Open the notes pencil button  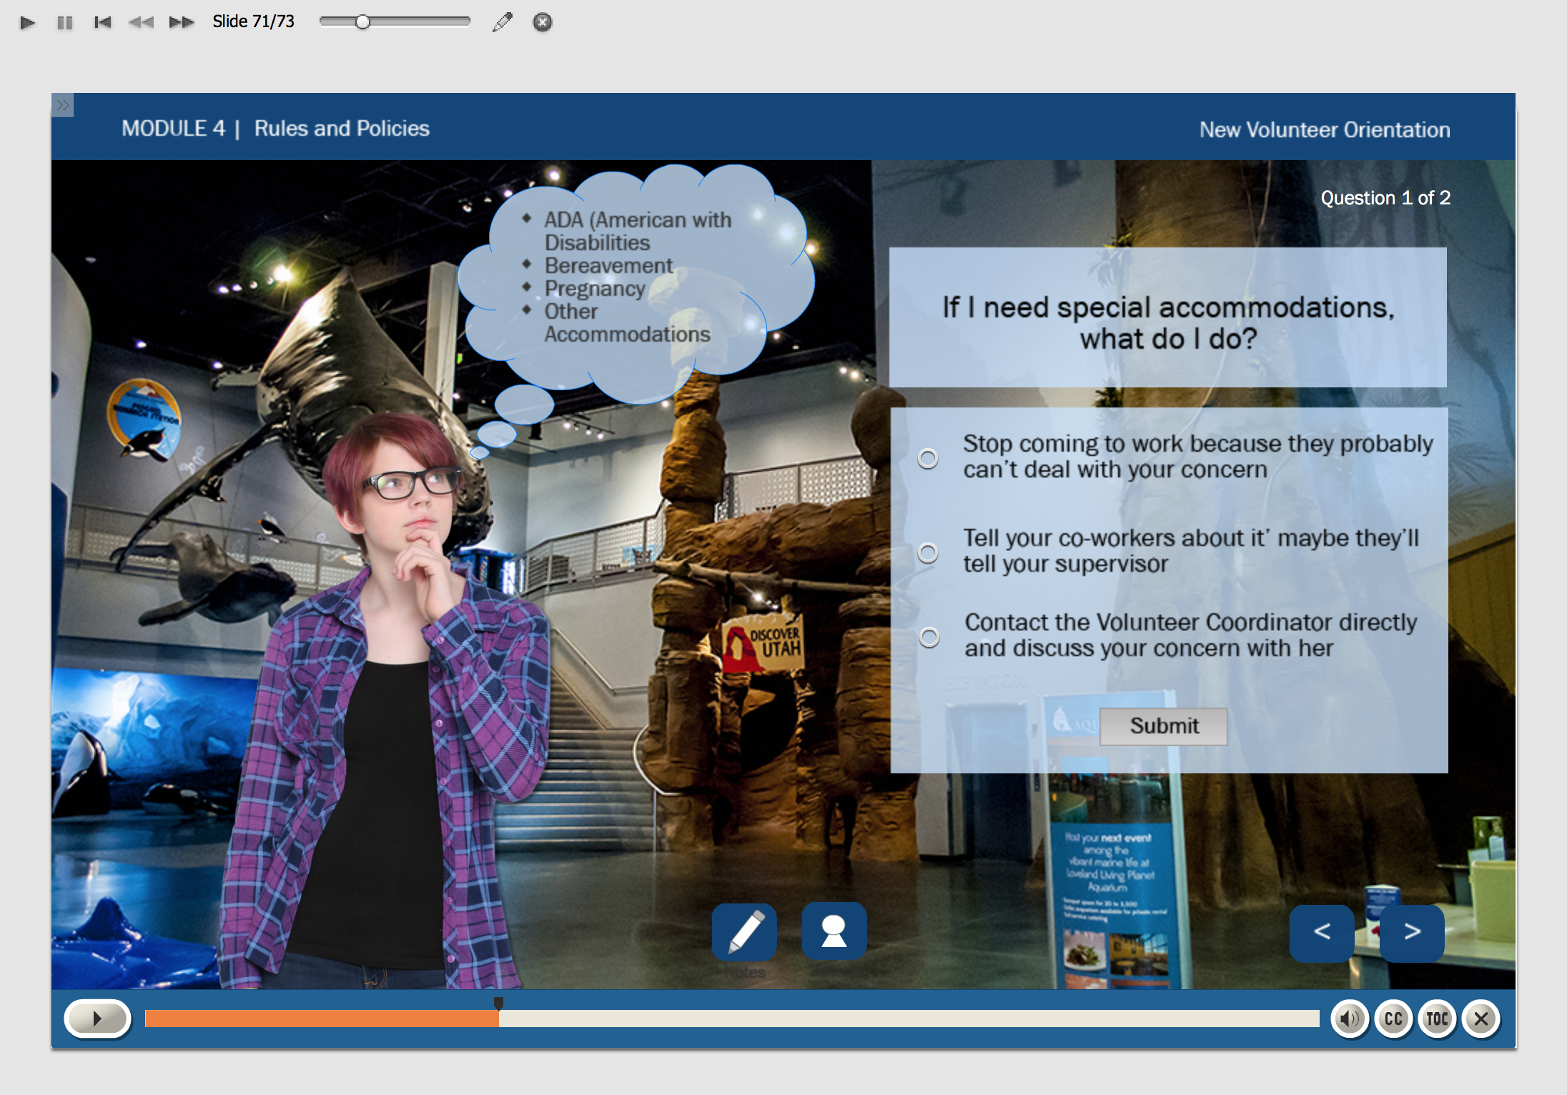coord(744,932)
